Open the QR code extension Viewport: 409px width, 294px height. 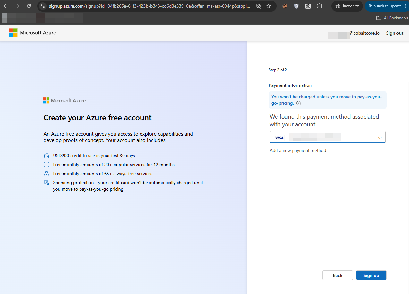(x=308, y=6)
